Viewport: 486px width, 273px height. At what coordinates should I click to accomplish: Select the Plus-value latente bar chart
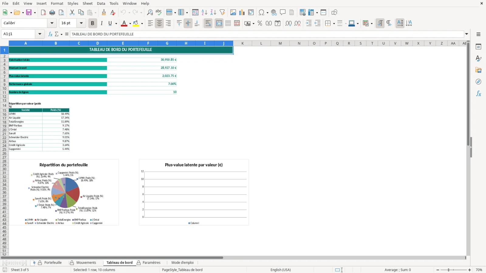click(x=194, y=192)
